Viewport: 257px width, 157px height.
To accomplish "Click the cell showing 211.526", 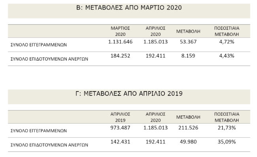I will click(x=188, y=128).
